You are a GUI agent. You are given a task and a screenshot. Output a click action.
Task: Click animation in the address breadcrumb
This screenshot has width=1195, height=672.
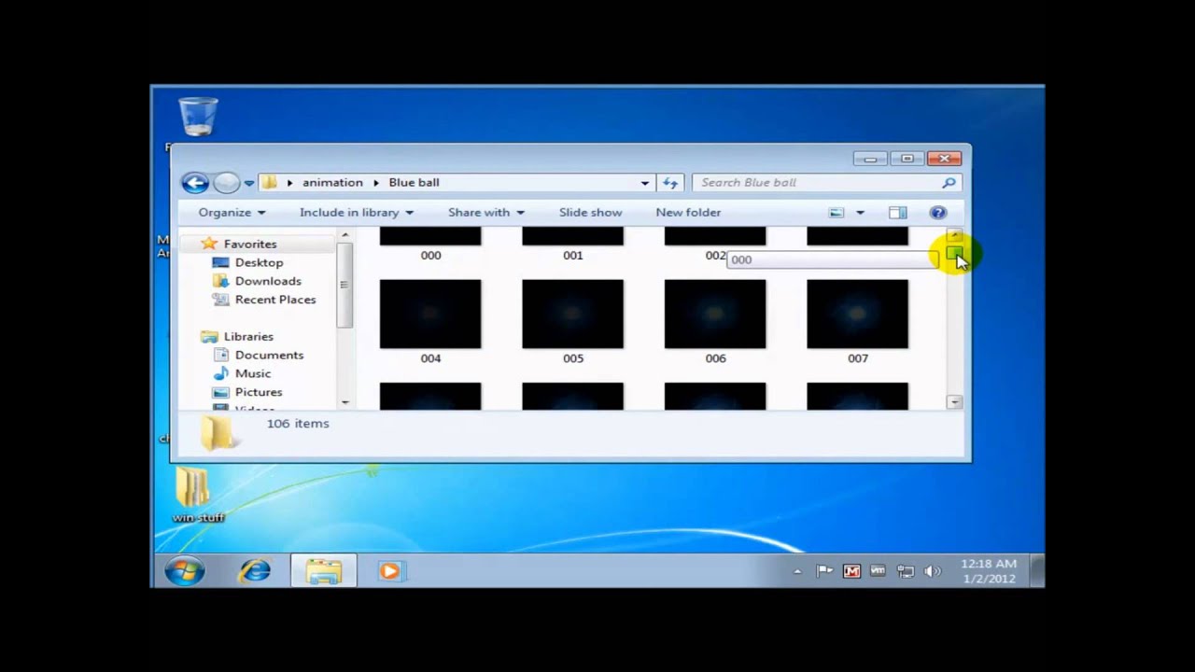point(332,183)
